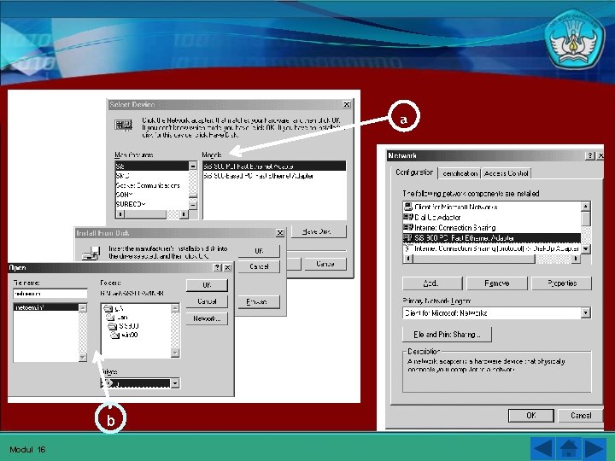This screenshot has height=461, width=615.
Task: Advance to next slide with right arrow
Action: click(594, 448)
